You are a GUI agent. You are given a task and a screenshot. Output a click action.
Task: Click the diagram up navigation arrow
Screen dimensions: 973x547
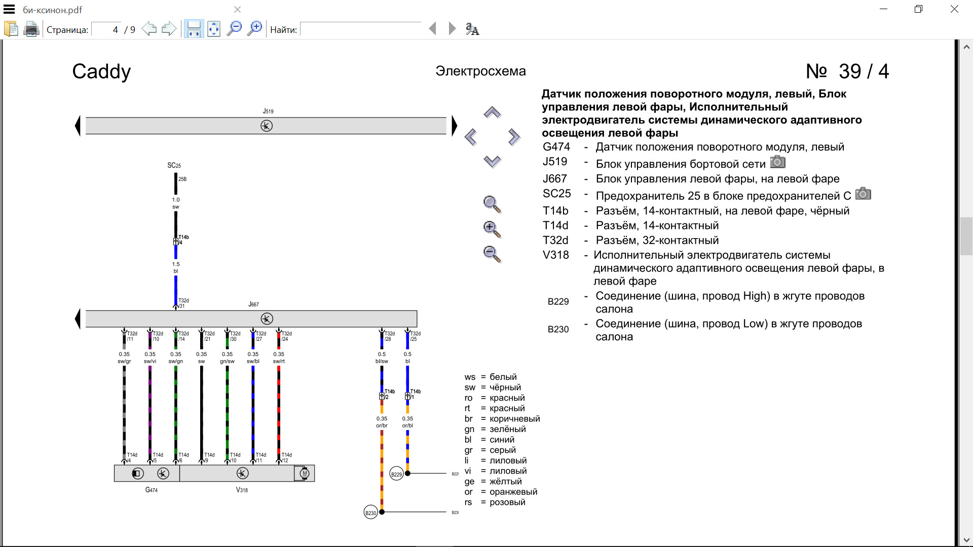pos(492,112)
